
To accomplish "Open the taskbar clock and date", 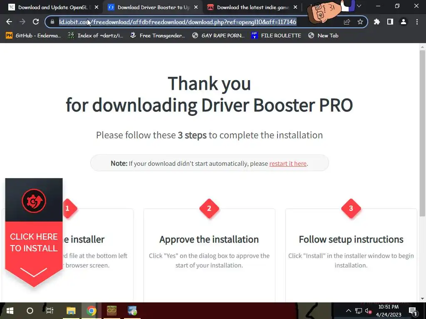I will pos(389,311).
